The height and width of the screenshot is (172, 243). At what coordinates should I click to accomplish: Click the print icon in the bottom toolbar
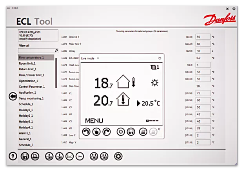click(35, 156)
